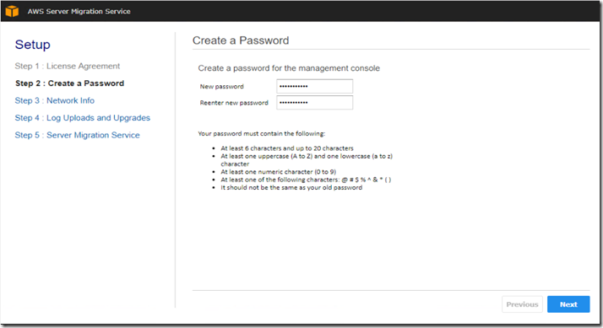The width and height of the screenshot is (603, 328).
Task: Open Step 4 : Log Uploads and Upgrades
Action: pyautogui.click(x=82, y=118)
